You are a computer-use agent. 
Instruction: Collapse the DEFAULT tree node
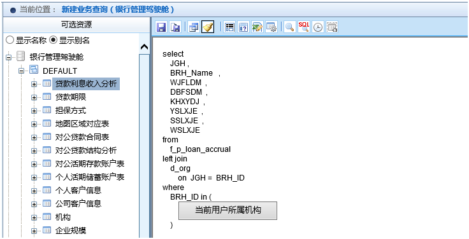(x=22, y=71)
